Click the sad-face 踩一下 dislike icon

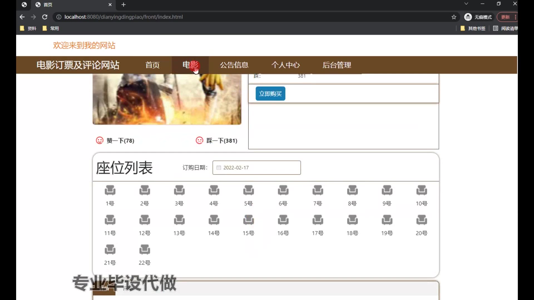(x=199, y=140)
